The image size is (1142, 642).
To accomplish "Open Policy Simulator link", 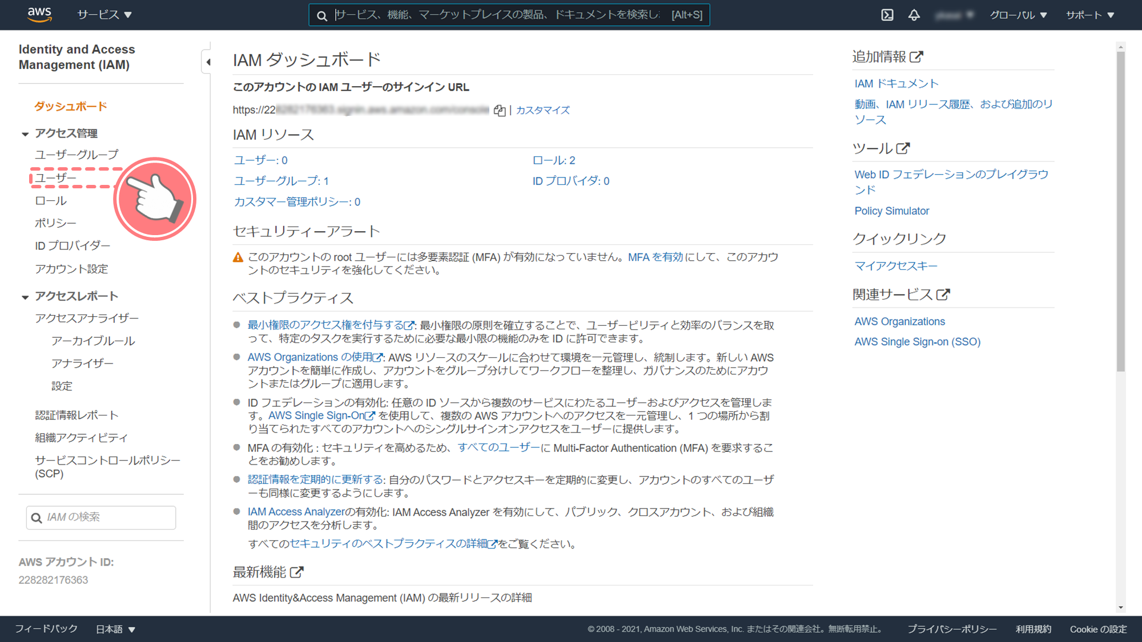I will [x=891, y=211].
